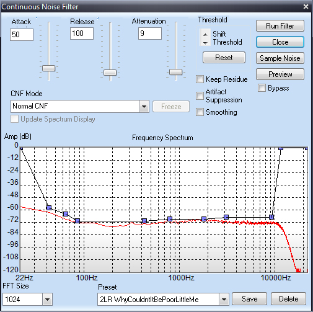Click the Sample Noise button

(280, 58)
